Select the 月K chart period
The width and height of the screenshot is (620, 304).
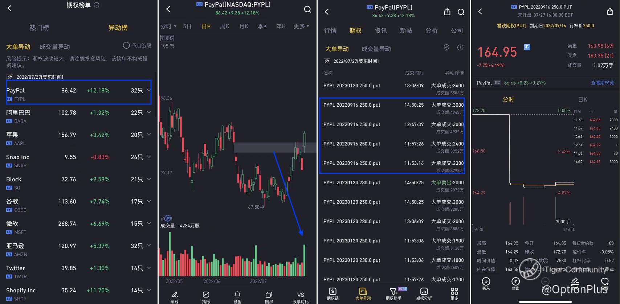(244, 26)
